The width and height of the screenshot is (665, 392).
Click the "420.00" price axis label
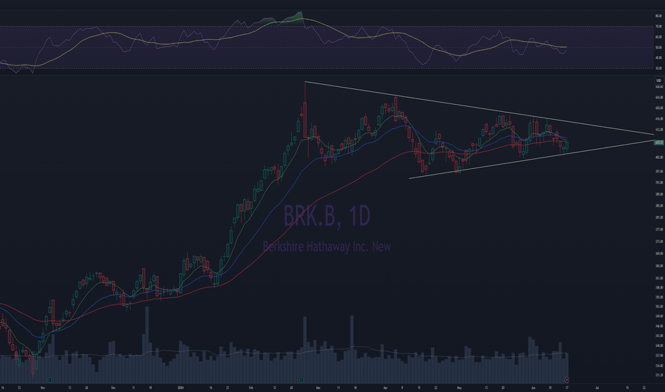tap(659, 108)
